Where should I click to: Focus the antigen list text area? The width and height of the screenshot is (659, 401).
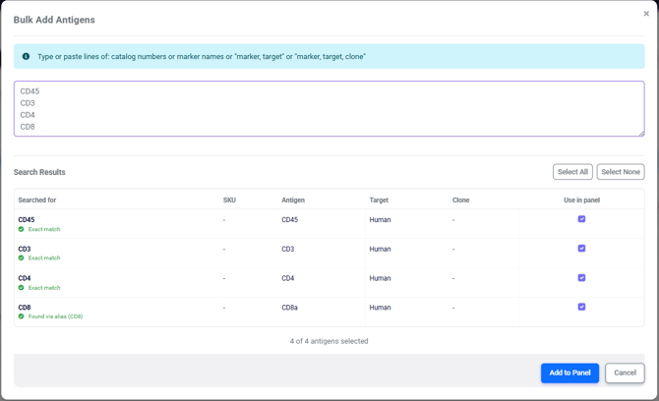coord(329,109)
